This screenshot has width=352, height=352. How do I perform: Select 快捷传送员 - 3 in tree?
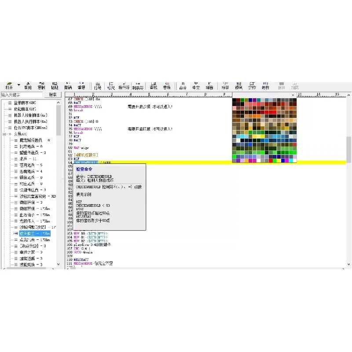coord(33,190)
